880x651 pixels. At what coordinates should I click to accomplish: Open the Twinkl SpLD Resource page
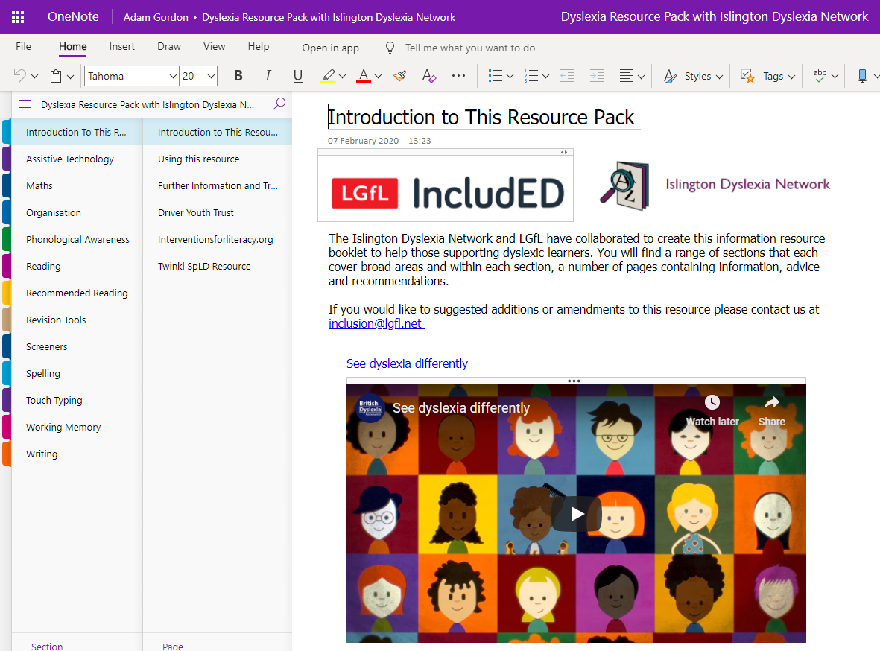218,266
